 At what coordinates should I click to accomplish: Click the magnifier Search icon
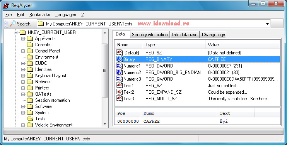pos(13,24)
